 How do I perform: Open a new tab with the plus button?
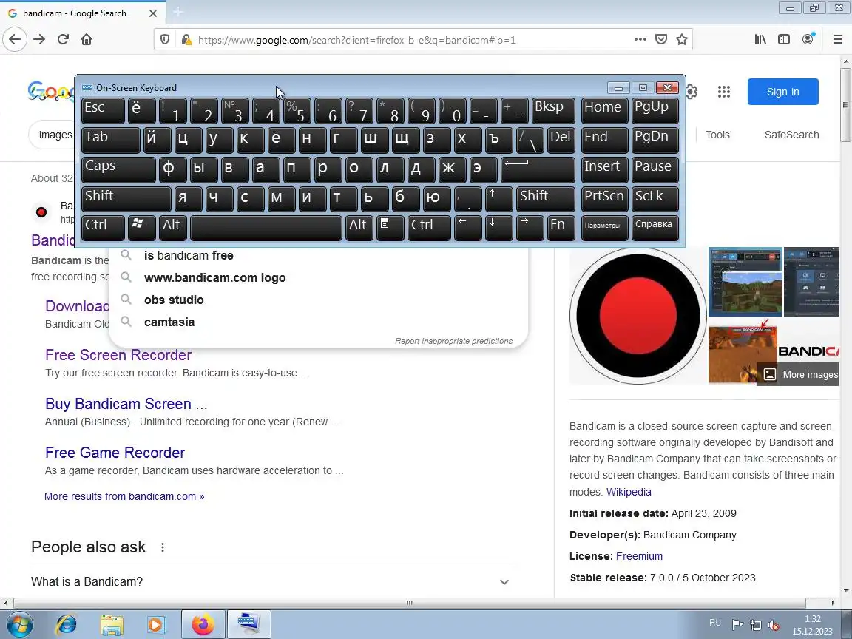177,12
